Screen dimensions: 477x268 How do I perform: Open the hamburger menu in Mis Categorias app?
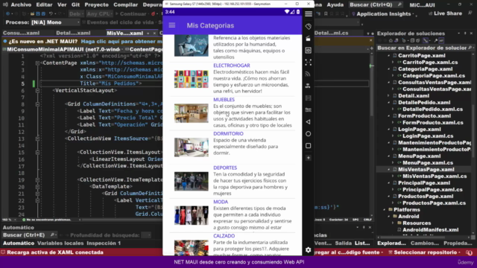coord(172,25)
